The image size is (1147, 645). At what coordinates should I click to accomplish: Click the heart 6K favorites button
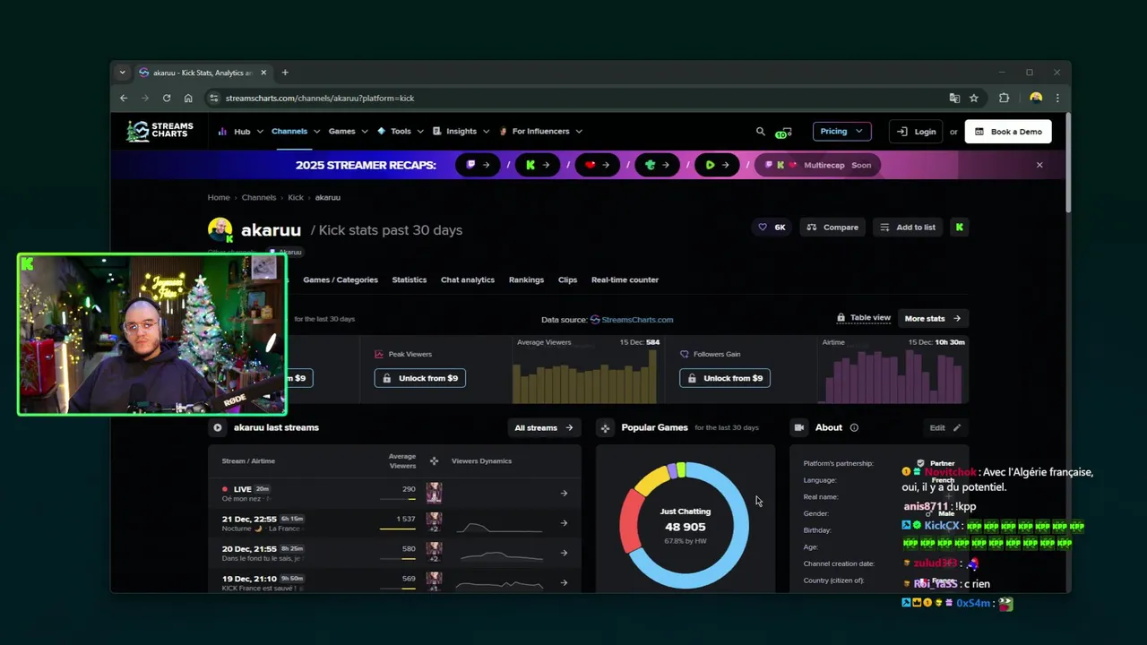point(772,228)
